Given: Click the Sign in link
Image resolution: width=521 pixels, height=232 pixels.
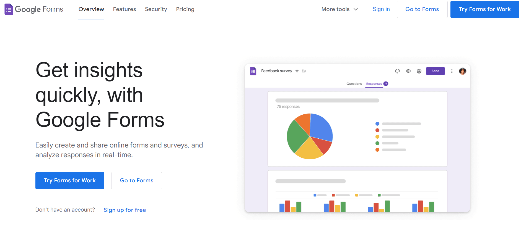Looking at the screenshot, I should click(381, 9).
